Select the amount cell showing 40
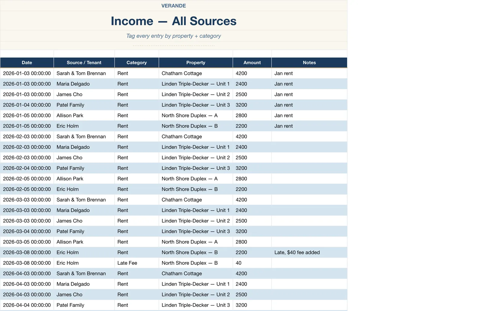Image resolution: width=484 pixels, height=311 pixels. pyautogui.click(x=252, y=263)
